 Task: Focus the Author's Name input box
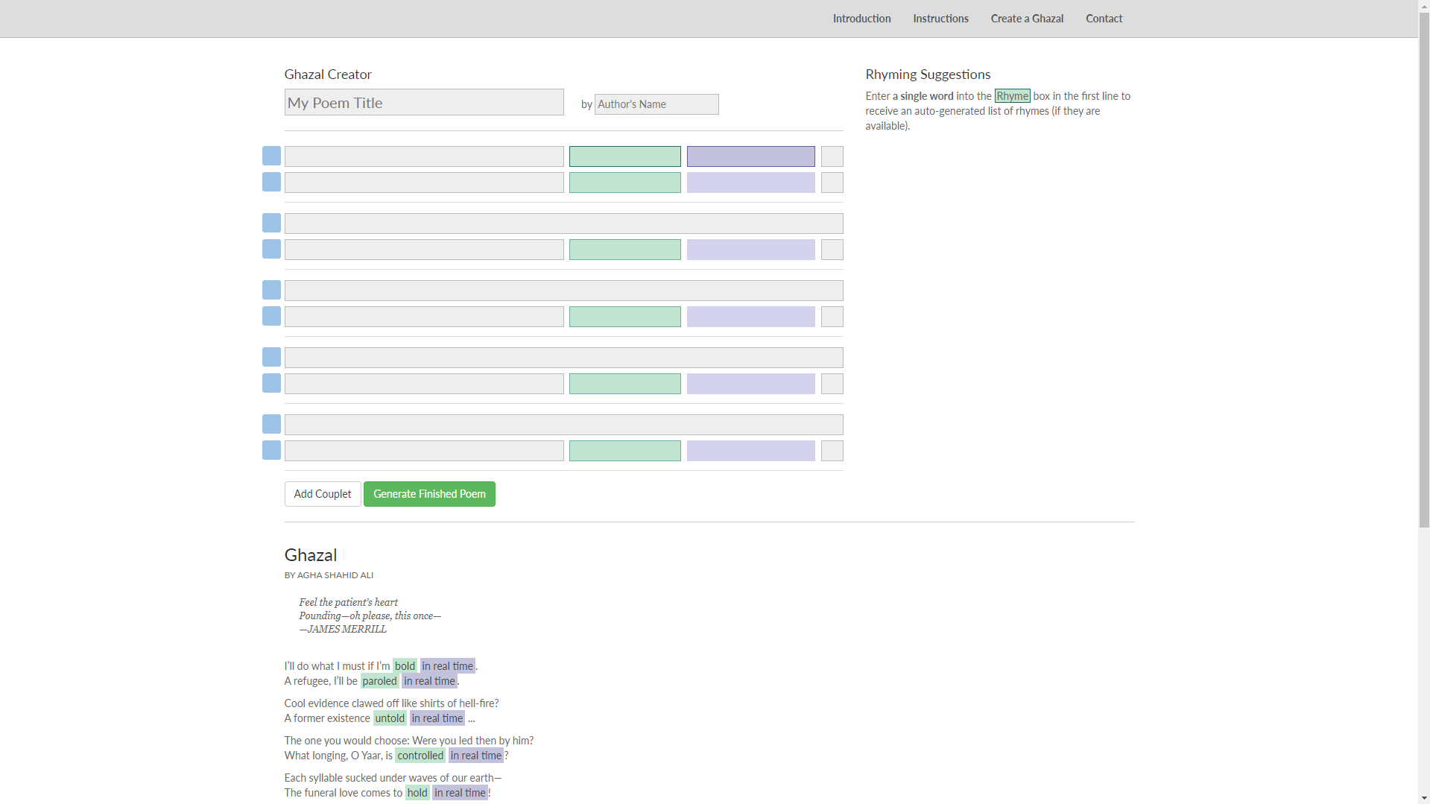pos(656,104)
